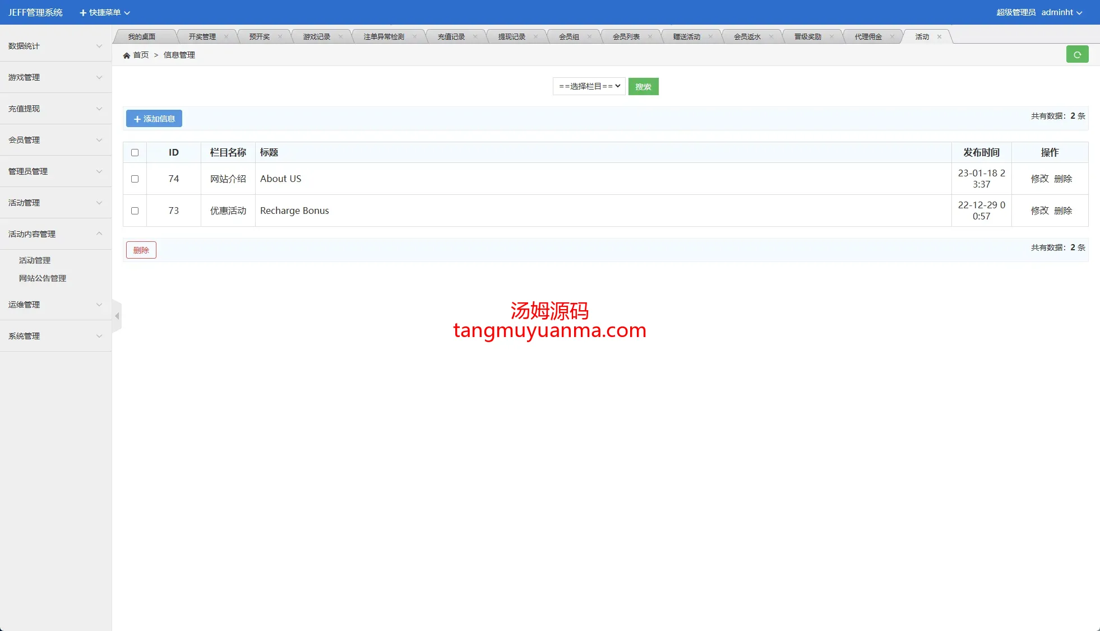
Task: Click the green 搜索 button
Action: pyautogui.click(x=643, y=87)
